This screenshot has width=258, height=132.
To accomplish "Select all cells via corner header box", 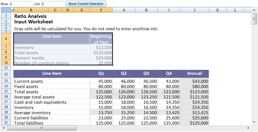I will point(6,10).
